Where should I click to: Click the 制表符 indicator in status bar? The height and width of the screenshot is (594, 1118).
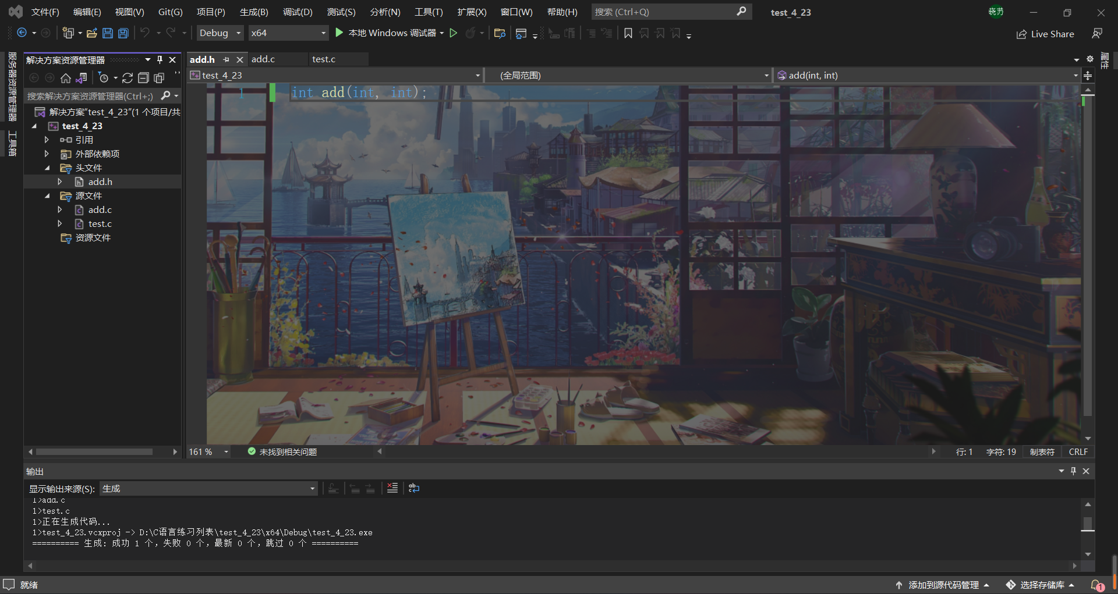[x=1042, y=452]
